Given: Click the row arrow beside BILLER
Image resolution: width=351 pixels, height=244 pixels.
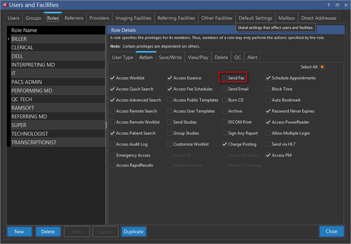Looking at the screenshot, I should [x=9, y=39].
